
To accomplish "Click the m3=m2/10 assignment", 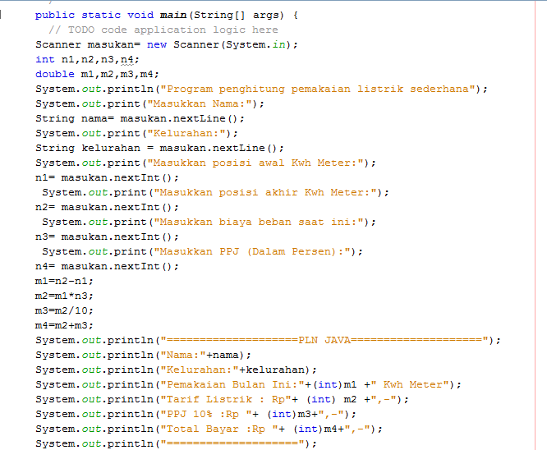I will (64, 311).
